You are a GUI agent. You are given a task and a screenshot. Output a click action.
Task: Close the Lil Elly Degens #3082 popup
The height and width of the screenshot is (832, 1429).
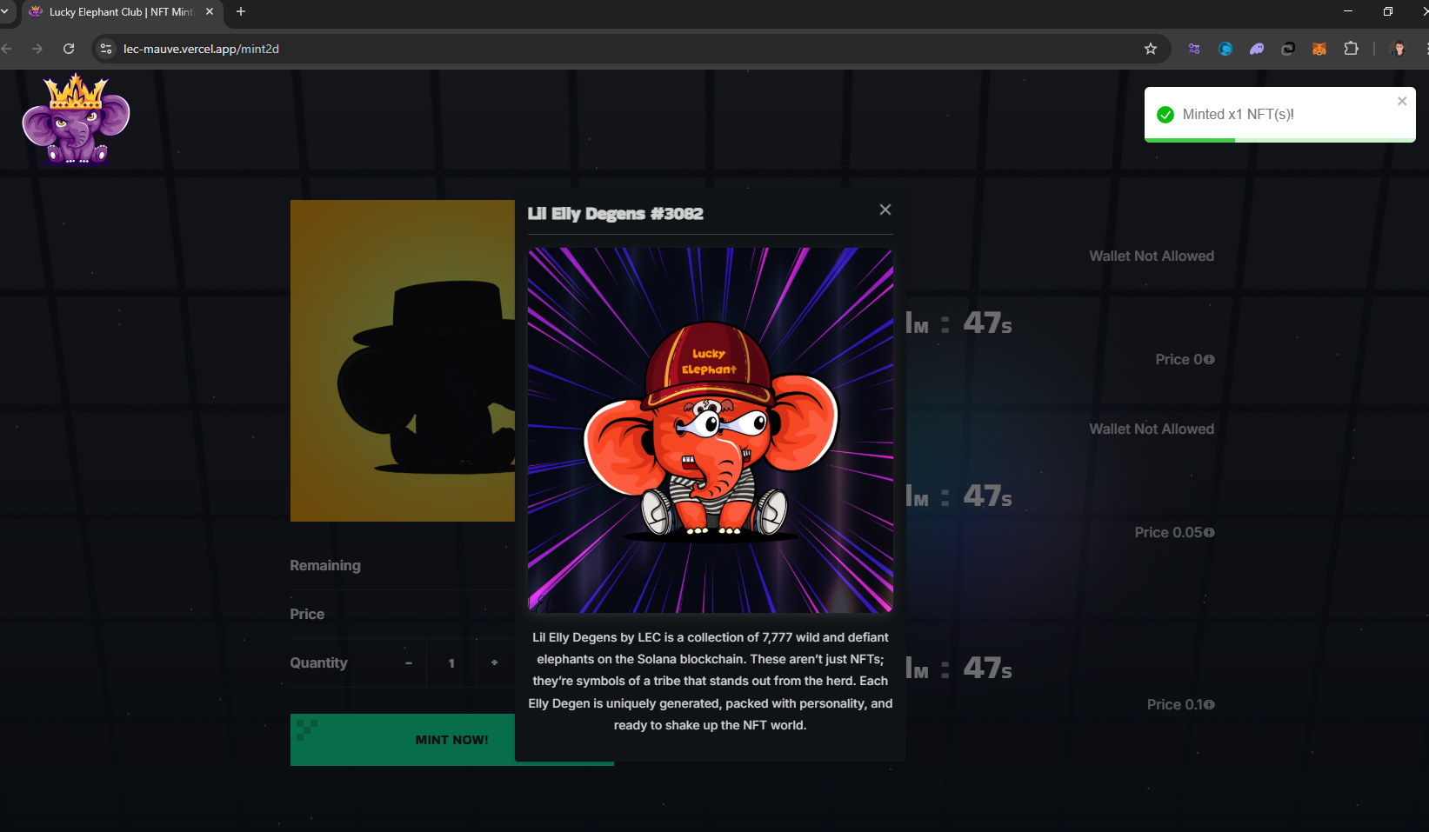click(x=885, y=210)
